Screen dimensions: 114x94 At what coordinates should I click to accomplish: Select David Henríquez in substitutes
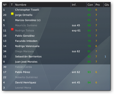point(56,83)
